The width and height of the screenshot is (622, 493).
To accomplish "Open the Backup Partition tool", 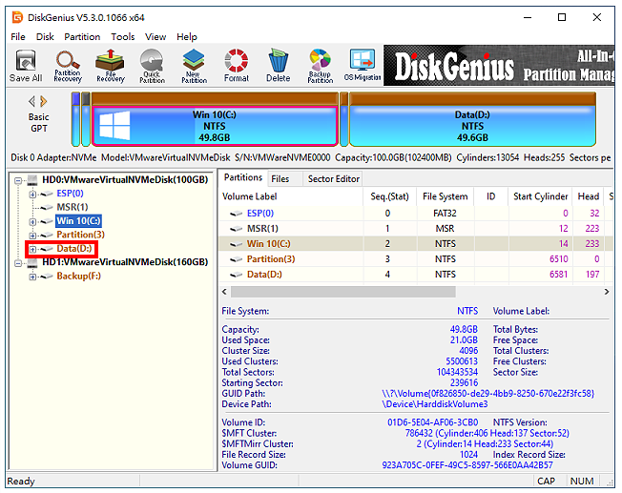I will pos(321,66).
